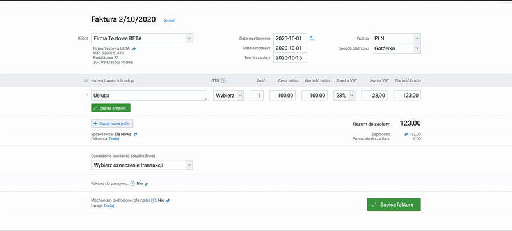512x231 pixels.
Task: Open help icon for Mechanizm podzielonej płatności
Action: click(x=154, y=200)
